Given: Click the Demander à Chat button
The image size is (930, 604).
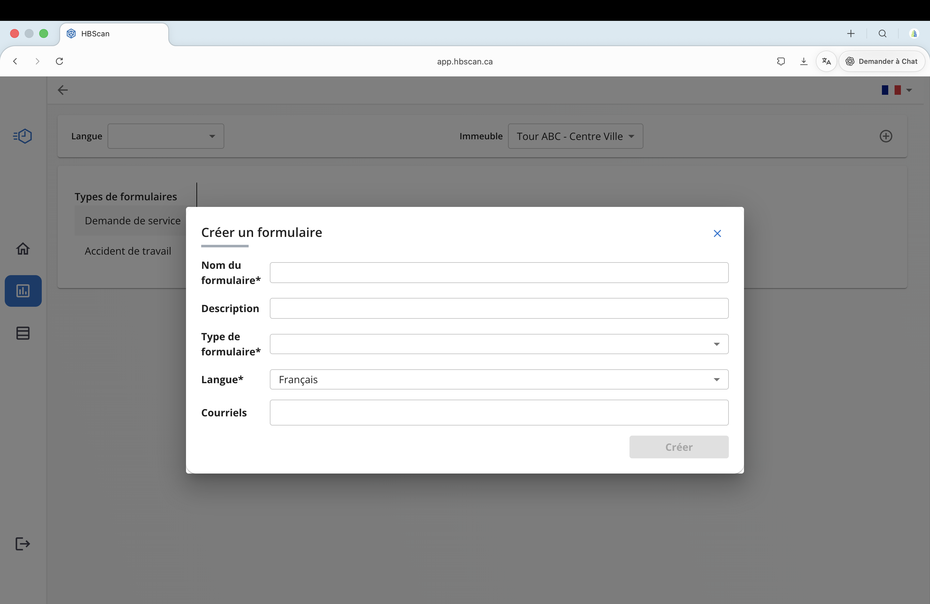Looking at the screenshot, I should 882,61.
